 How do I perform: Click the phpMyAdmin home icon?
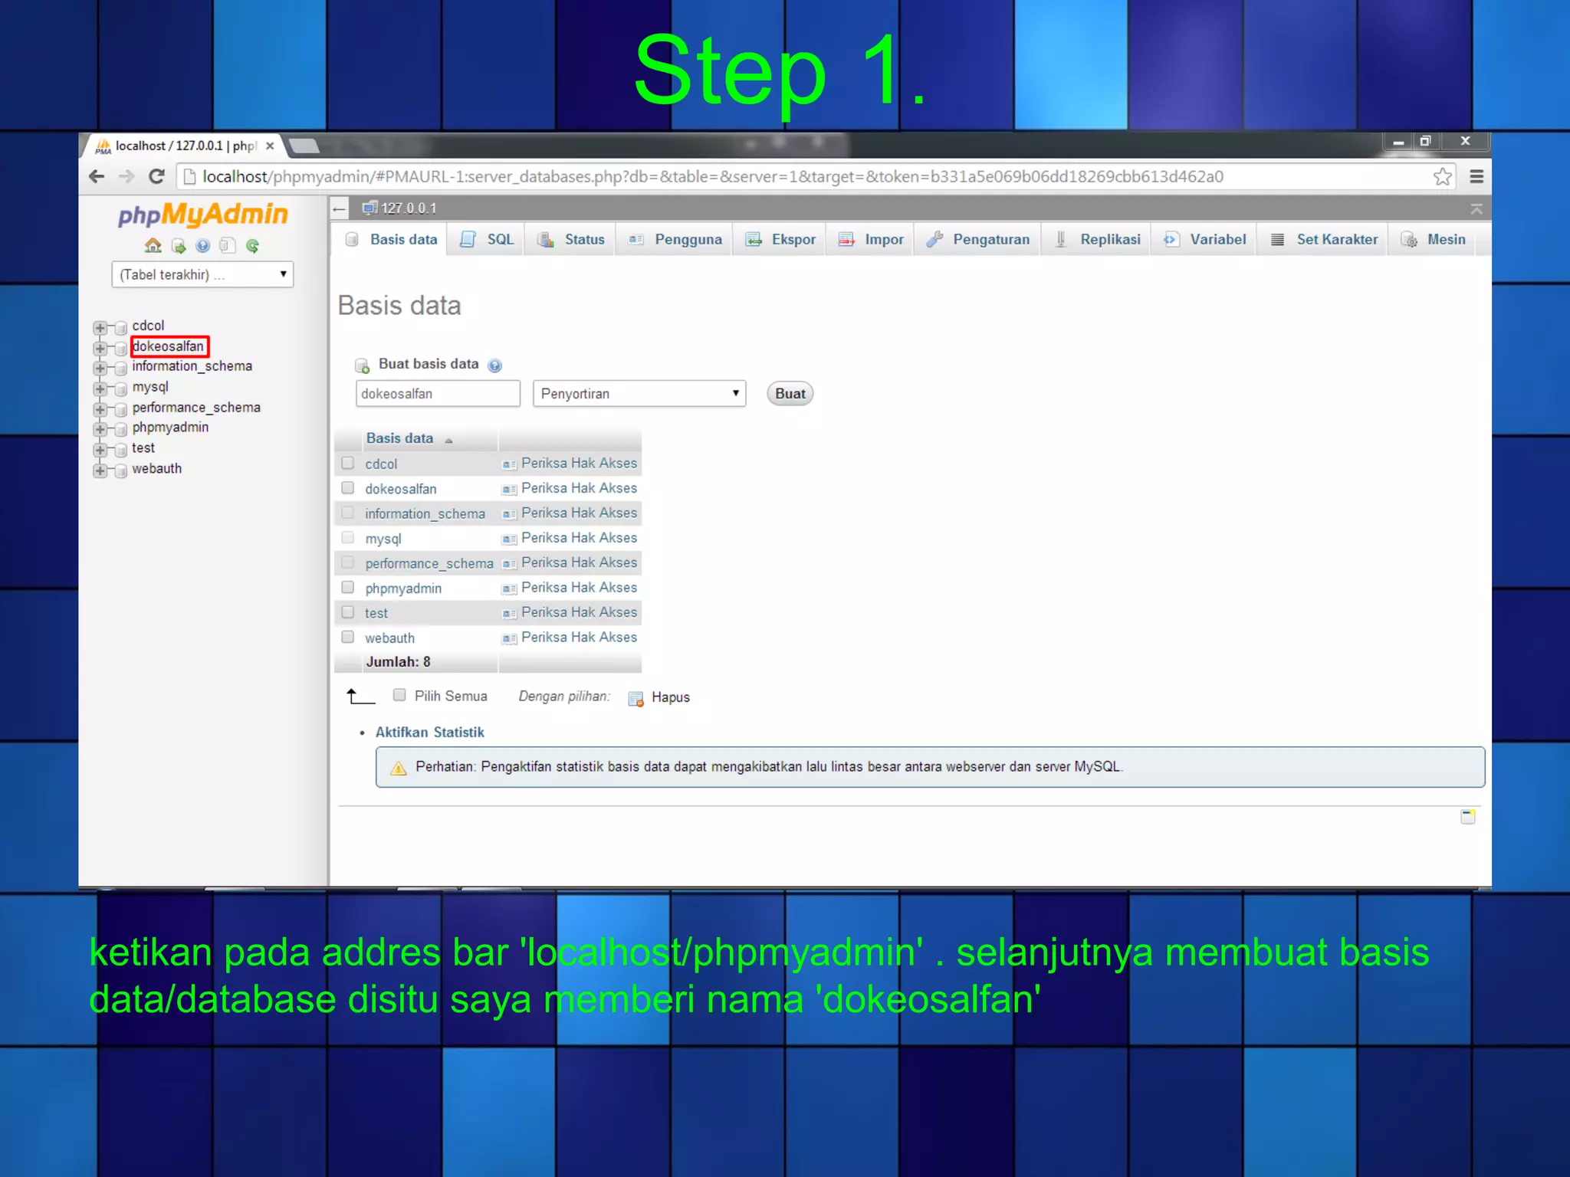[x=153, y=245]
